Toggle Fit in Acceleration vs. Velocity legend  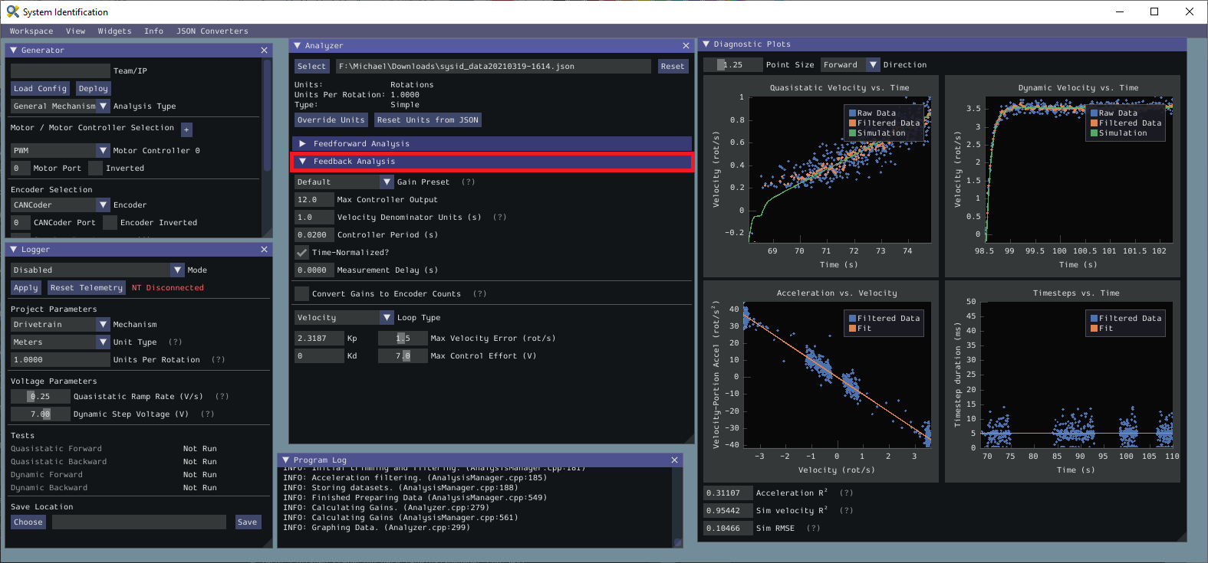[x=860, y=329]
